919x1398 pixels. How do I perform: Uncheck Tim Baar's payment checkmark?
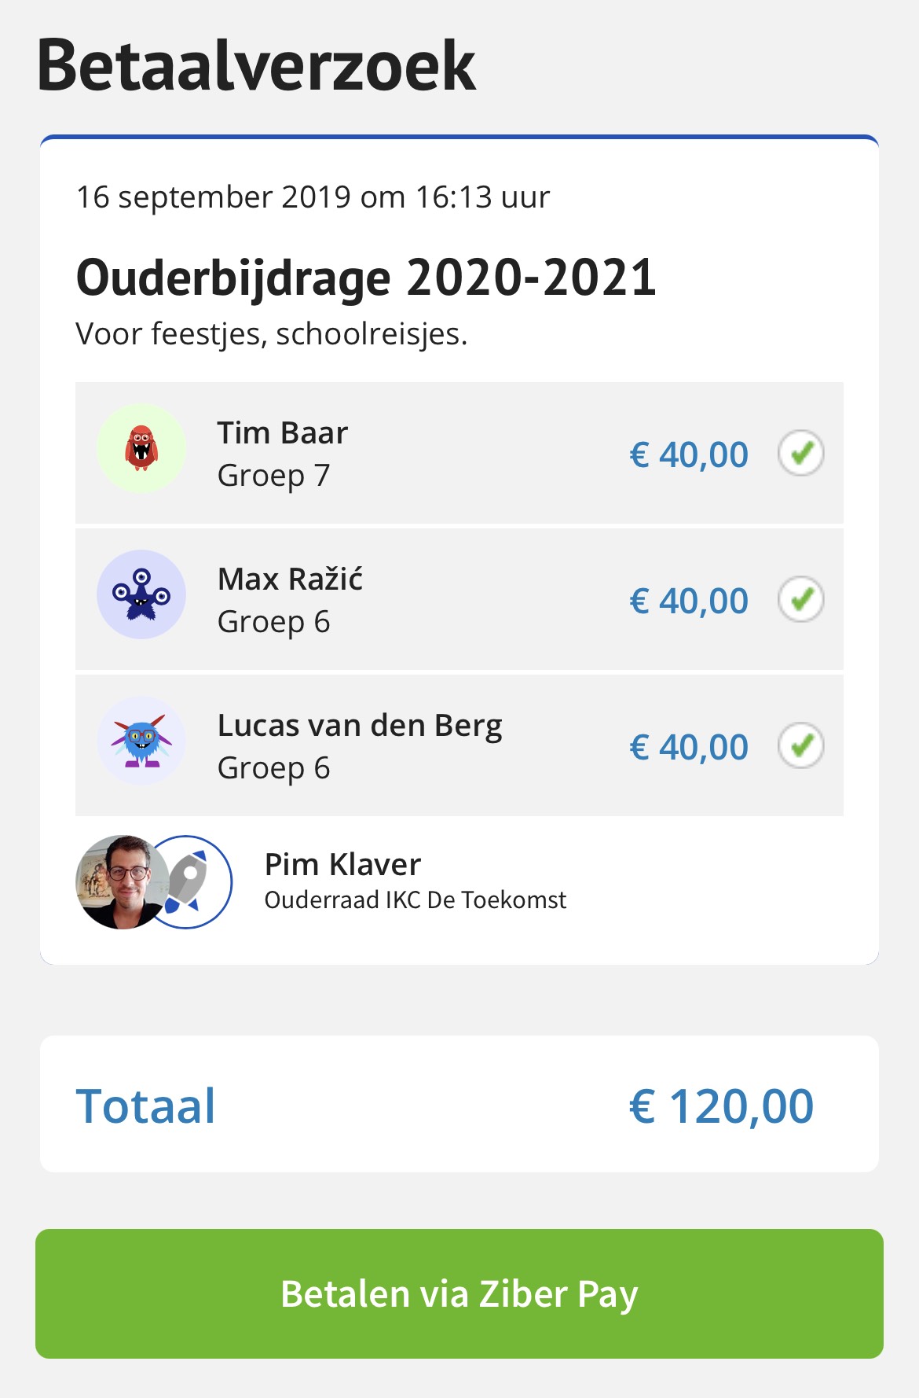(x=801, y=454)
